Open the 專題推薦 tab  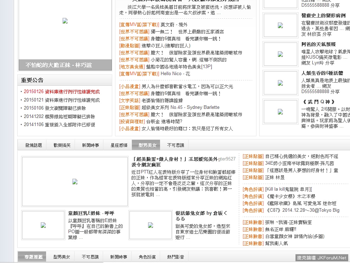[x=33, y=257]
